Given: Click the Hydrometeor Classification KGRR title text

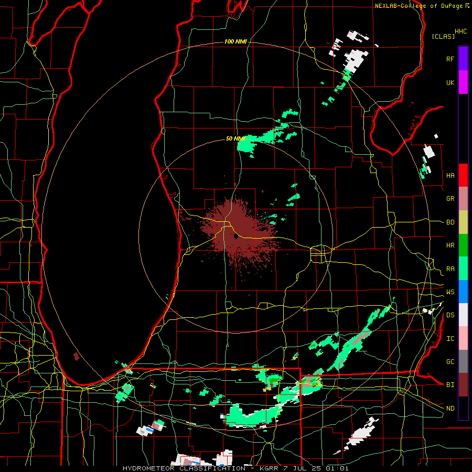Looking at the screenshot, I should [x=235, y=468].
